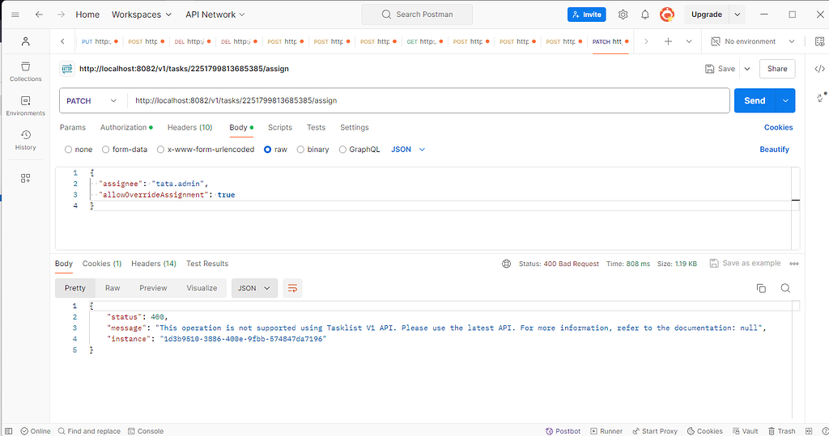829x436 pixels.
Task: Open the Environments sidebar panel
Action: [x=25, y=106]
